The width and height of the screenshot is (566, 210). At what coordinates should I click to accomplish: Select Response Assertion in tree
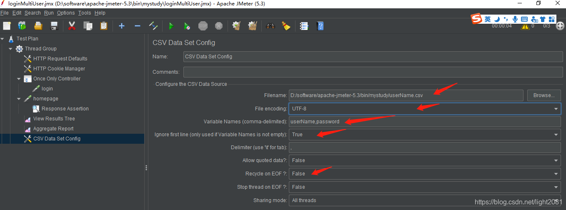point(65,109)
